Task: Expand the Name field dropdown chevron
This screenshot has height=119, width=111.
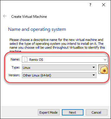Action: point(105,60)
